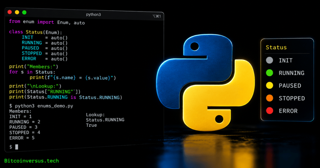Click the 'RUNNING = auto()' code line
The width and height of the screenshot is (320, 168).
[x=45, y=43]
